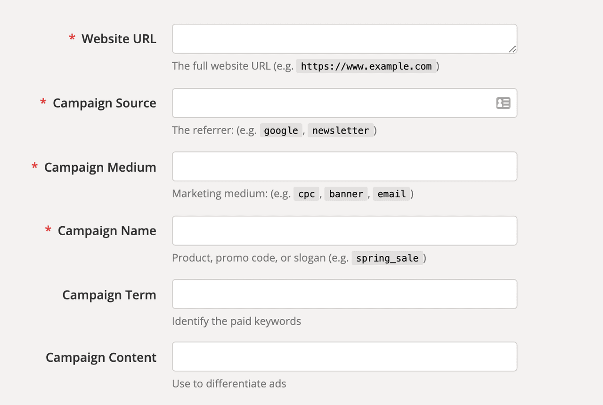
Task: Click the contact autofill icon in Campaign Source
Action: (503, 103)
